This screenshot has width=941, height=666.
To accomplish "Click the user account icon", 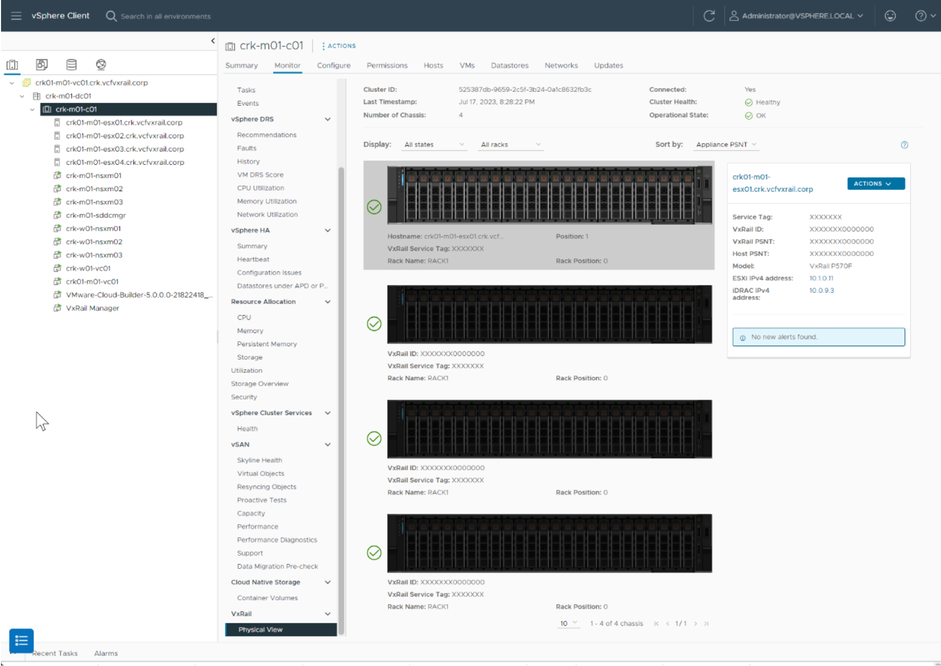I will [733, 16].
